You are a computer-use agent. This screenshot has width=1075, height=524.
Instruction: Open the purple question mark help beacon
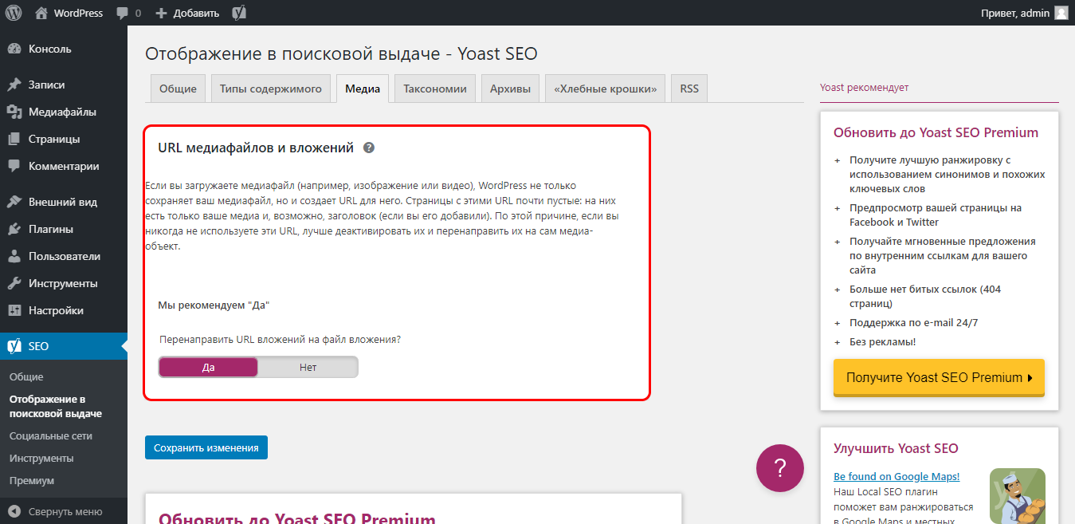click(779, 468)
